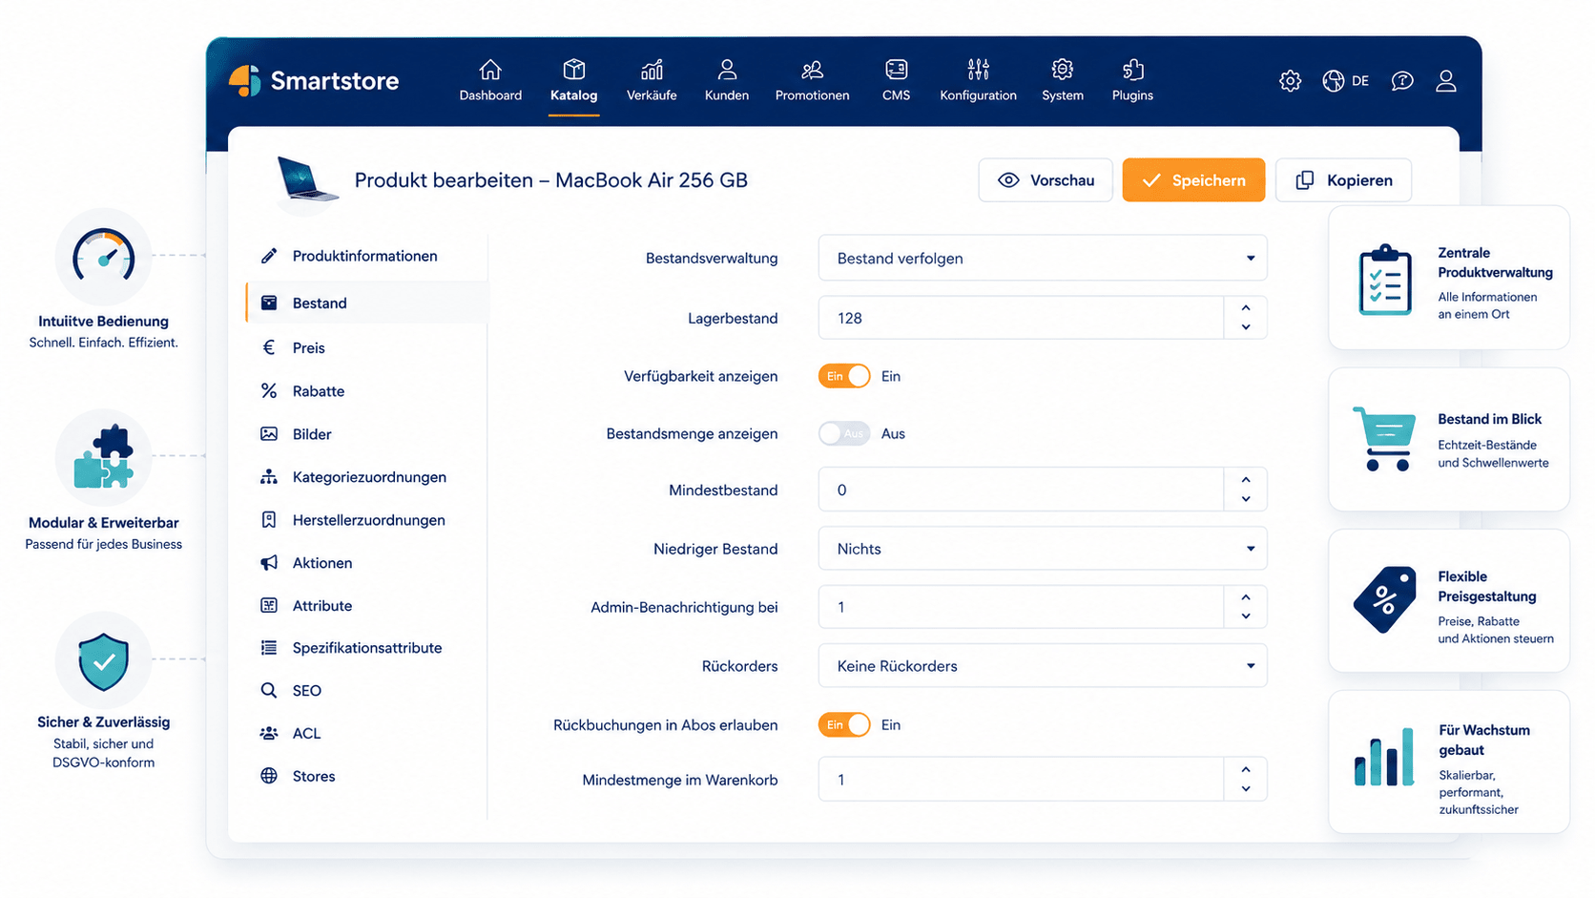
Task: Open the Katalog box icon
Action: (573, 70)
